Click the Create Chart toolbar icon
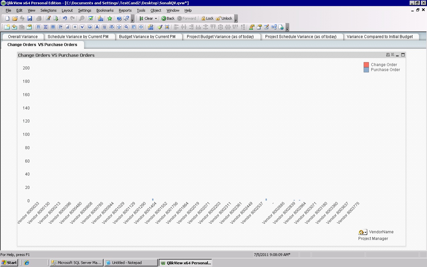427x267 pixels. click(68, 27)
